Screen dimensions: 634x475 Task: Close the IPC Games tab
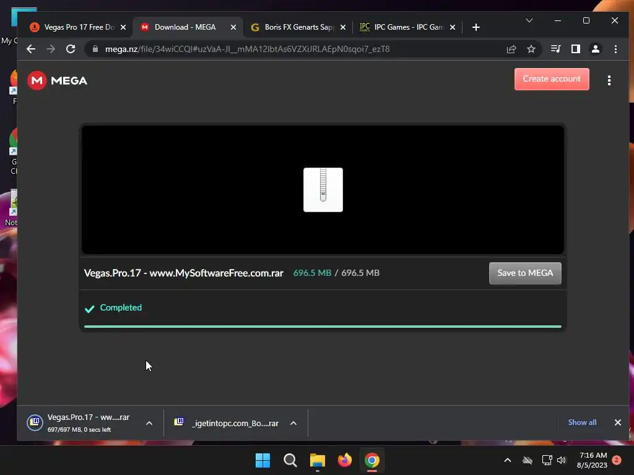click(x=453, y=27)
